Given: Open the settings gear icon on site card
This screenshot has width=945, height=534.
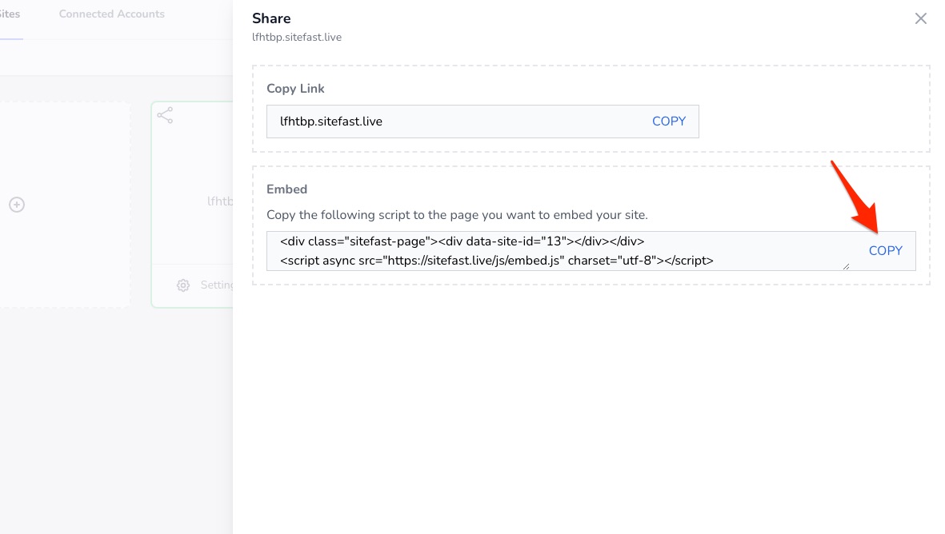Looking at the screenshot, I should click(x=183, y=285).
